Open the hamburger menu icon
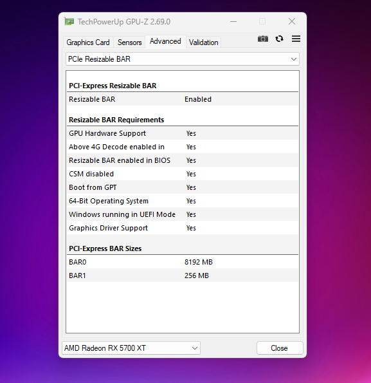The height and width of the screenshot is (383, 371). point(296,39)
